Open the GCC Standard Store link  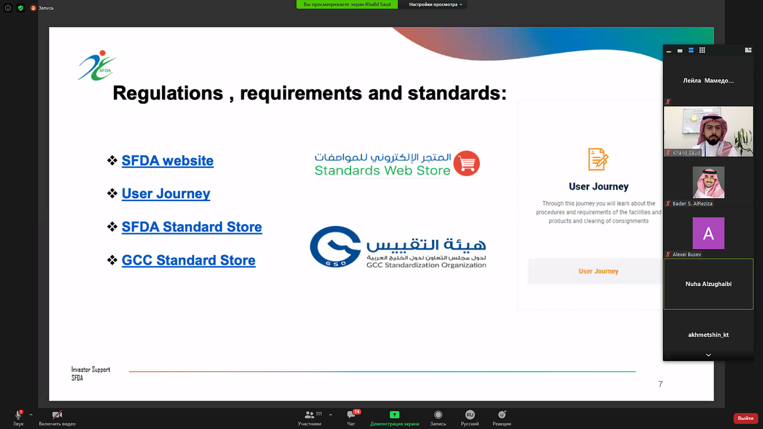coord(188,260)
